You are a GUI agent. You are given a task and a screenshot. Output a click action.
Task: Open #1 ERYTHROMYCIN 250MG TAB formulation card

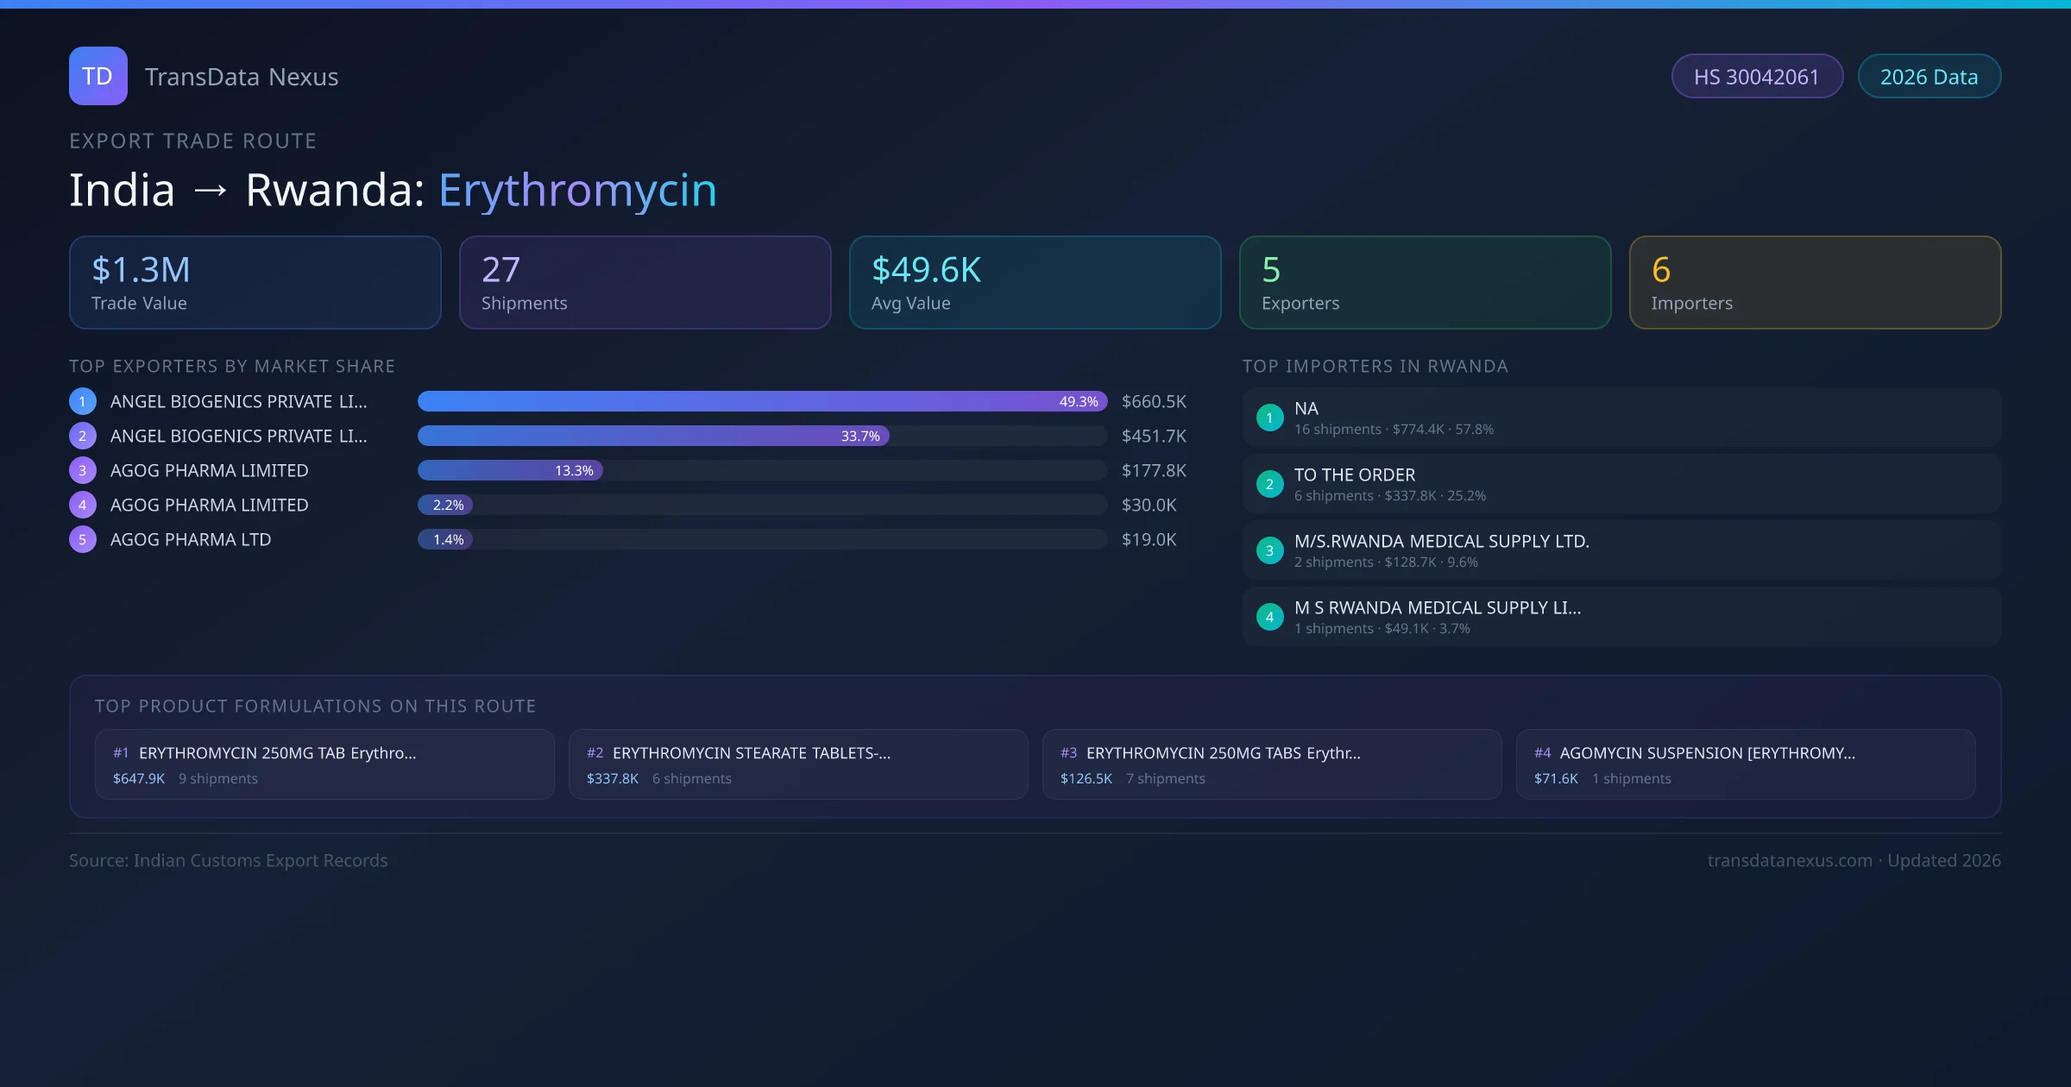coord(324,764)
